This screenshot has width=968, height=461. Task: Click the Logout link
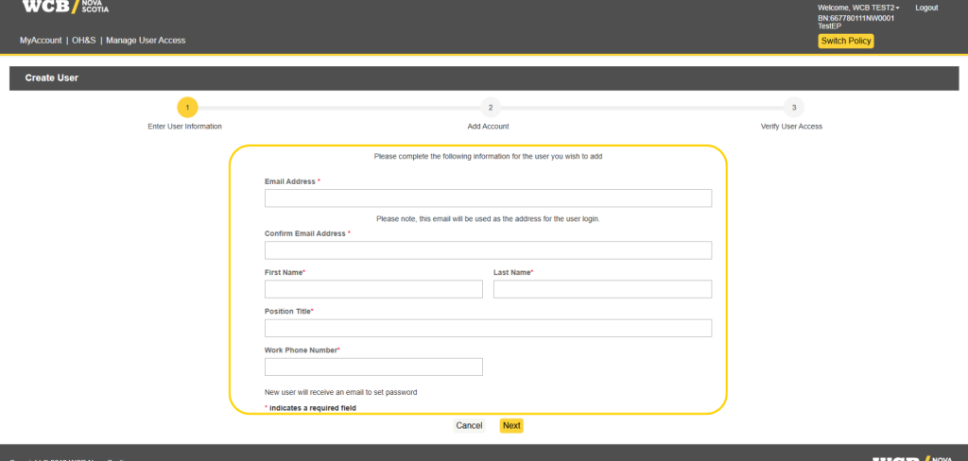pos(926,8)
